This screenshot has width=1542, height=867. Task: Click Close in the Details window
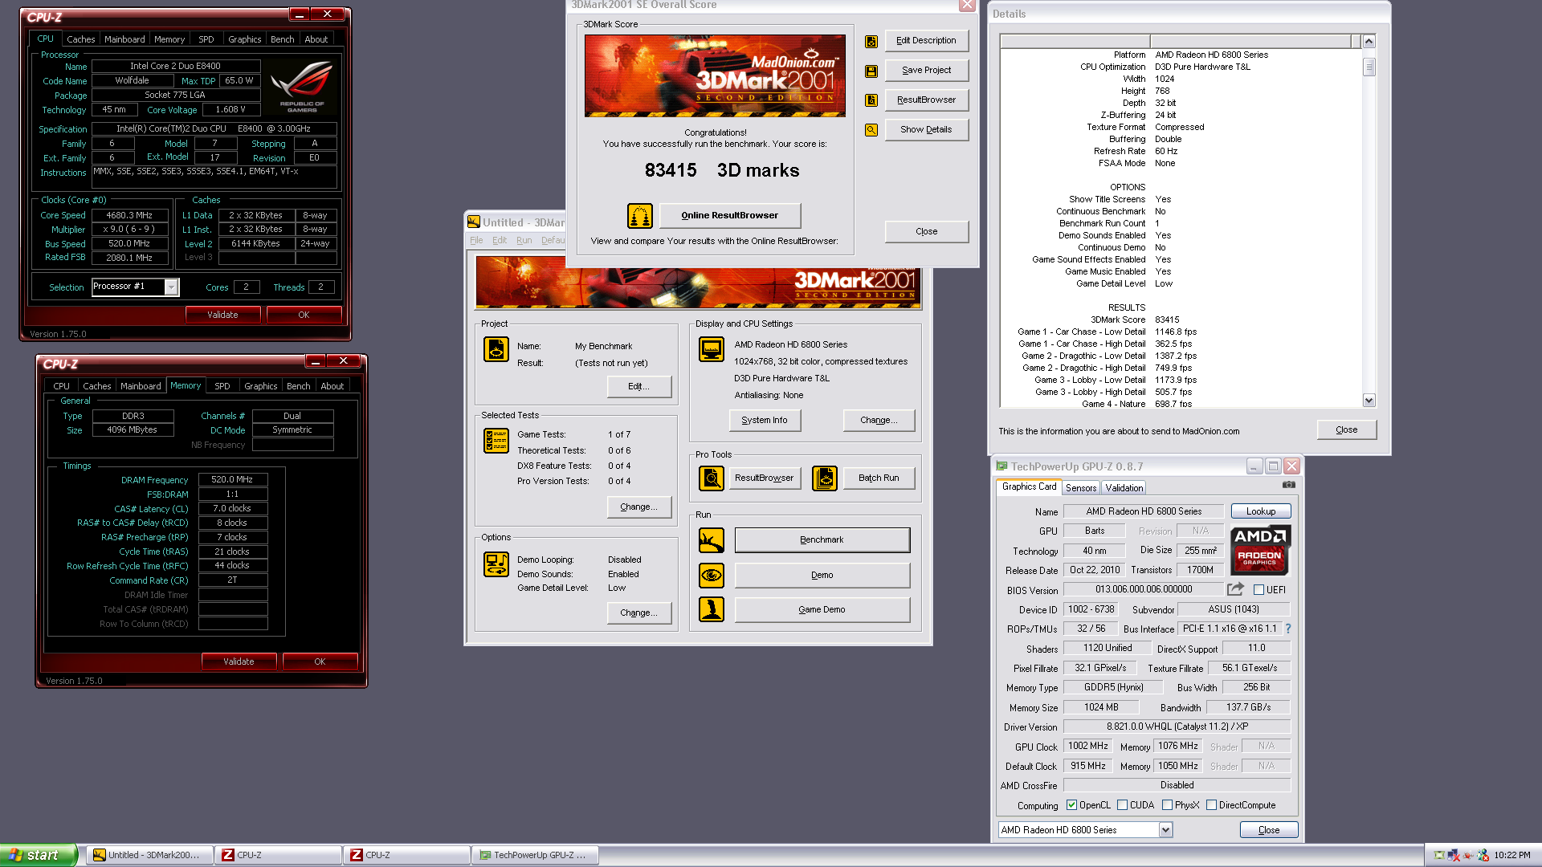(x=1347, y=430)
